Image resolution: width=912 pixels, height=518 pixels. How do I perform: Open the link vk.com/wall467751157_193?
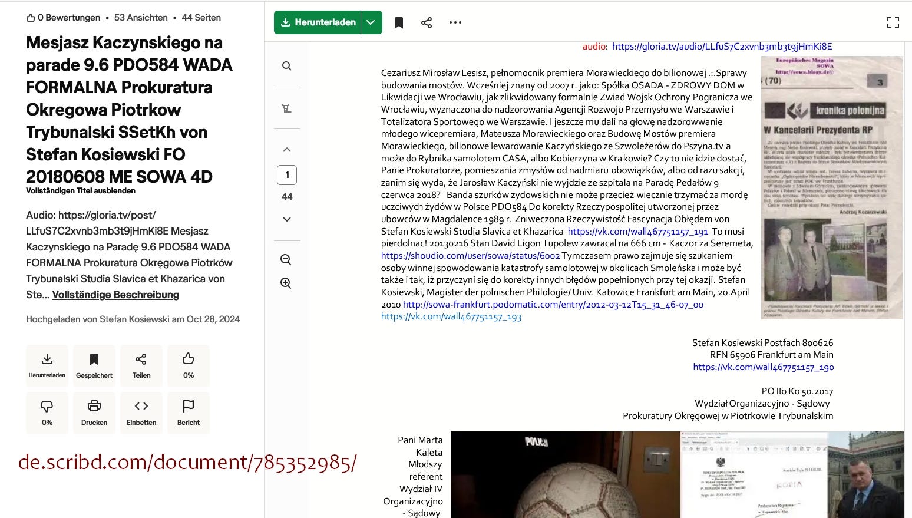(451, 317)
